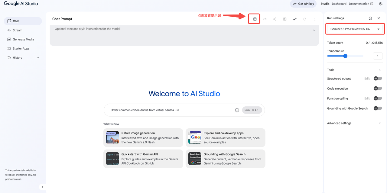
Task: Click the Stream waveform icon
Action: click(9, 30)
